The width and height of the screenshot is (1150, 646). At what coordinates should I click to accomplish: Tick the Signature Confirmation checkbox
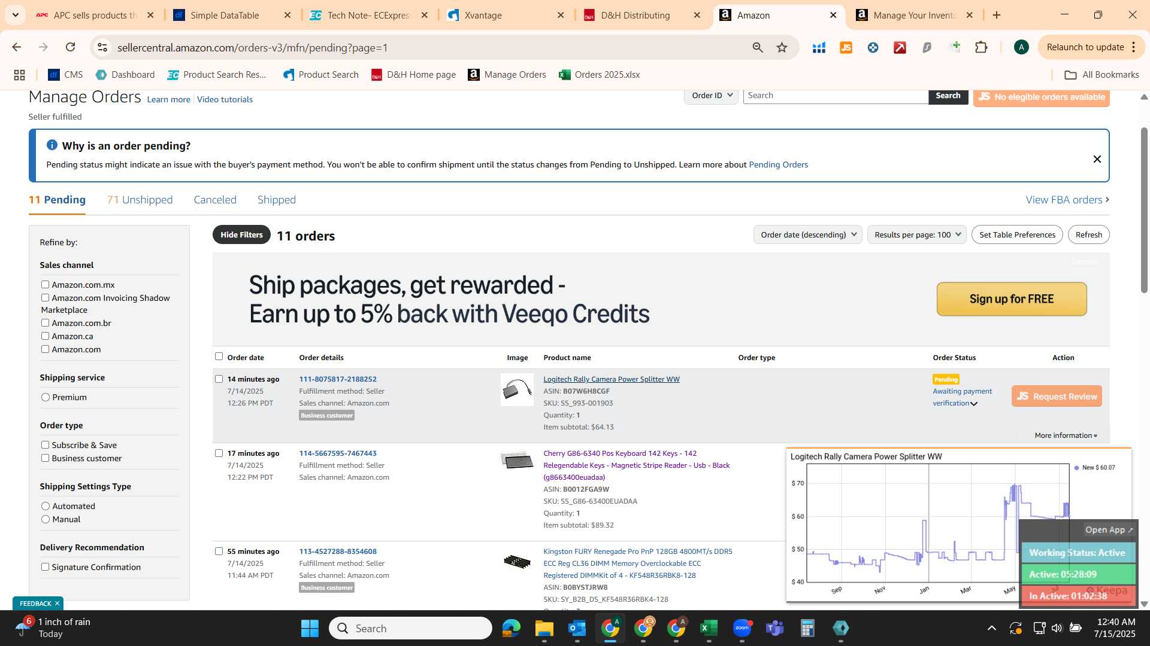click(45, 567)
